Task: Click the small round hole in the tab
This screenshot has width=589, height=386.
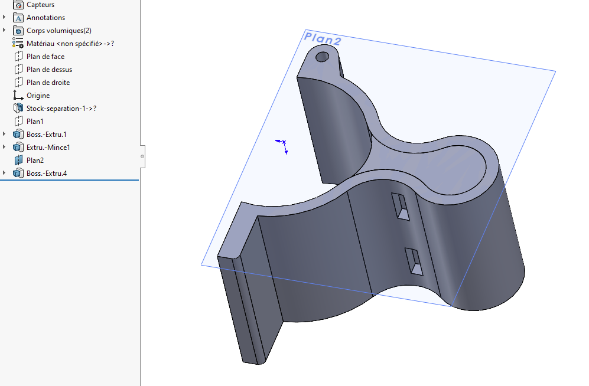Action: 323,57
